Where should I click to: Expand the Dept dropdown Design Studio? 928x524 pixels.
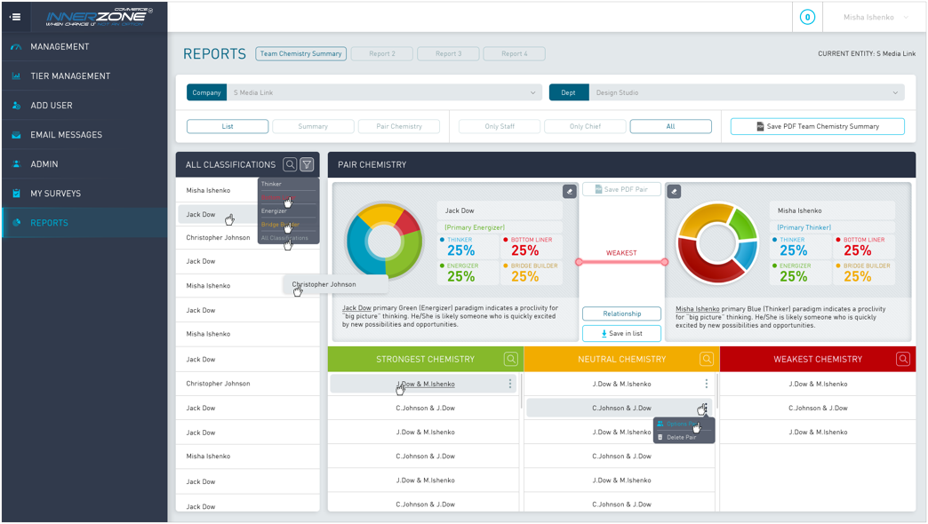746,92
